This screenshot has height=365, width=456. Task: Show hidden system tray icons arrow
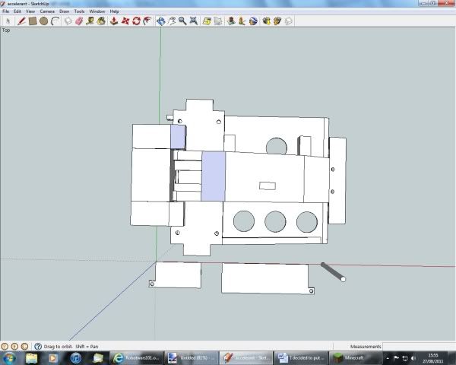[x=388, y=358]
